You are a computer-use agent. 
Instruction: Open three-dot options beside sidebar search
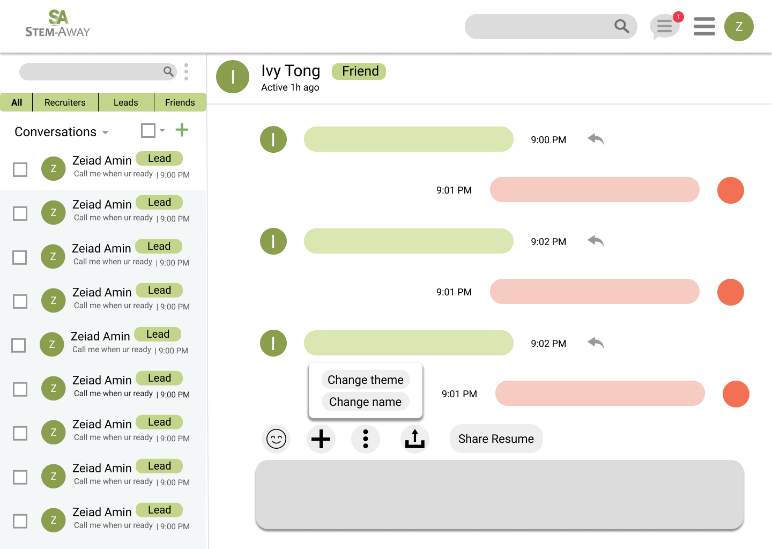pyautogui.click(x=186, y=72)
